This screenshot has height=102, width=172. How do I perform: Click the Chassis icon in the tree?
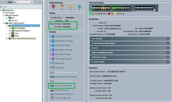(7, 13)
